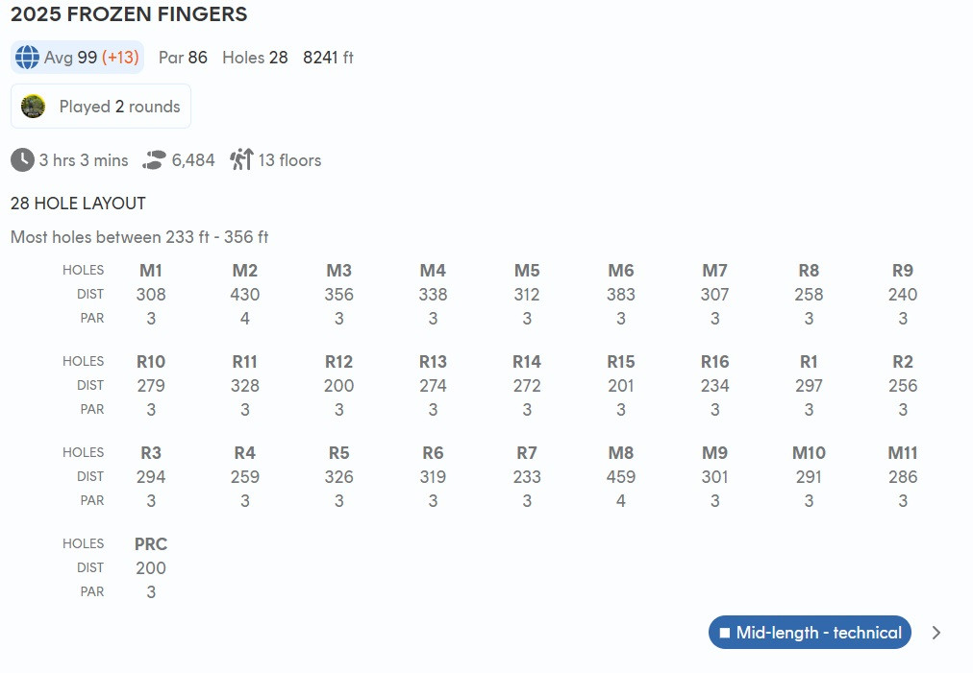Click hole R16 column header
The height and width of the screenshot is (673, 973).
click(x=714, y=362)
